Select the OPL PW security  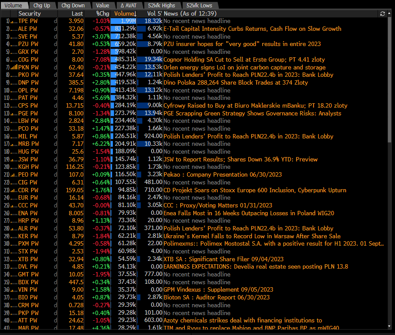[x=28, y=90]
